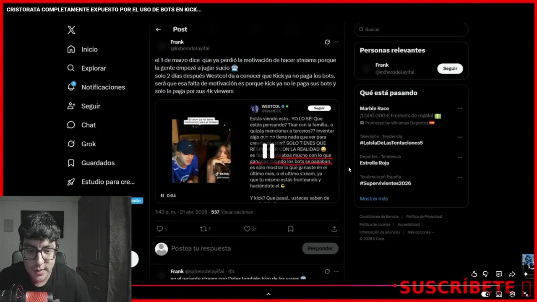Bookmark the post
This screenshot has width=537, height=302.
(x=291, y=229)
